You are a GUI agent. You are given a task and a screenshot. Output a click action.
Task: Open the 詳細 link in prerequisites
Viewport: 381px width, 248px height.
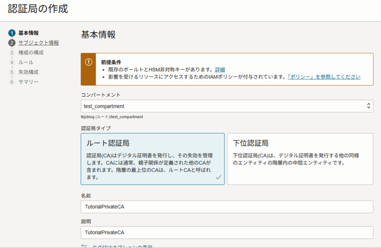point(220,70)
